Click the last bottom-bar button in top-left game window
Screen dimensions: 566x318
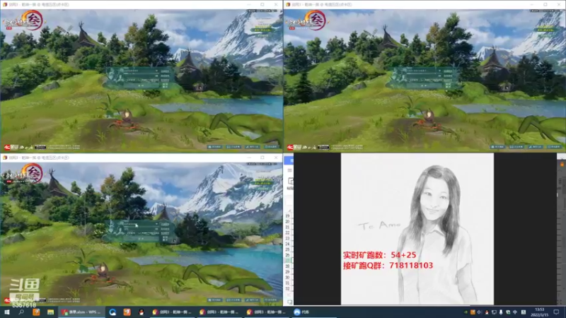[x=271, y=147]
